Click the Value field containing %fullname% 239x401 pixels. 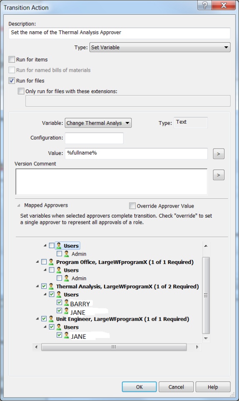pyautogui.click(x=136, y=153)
